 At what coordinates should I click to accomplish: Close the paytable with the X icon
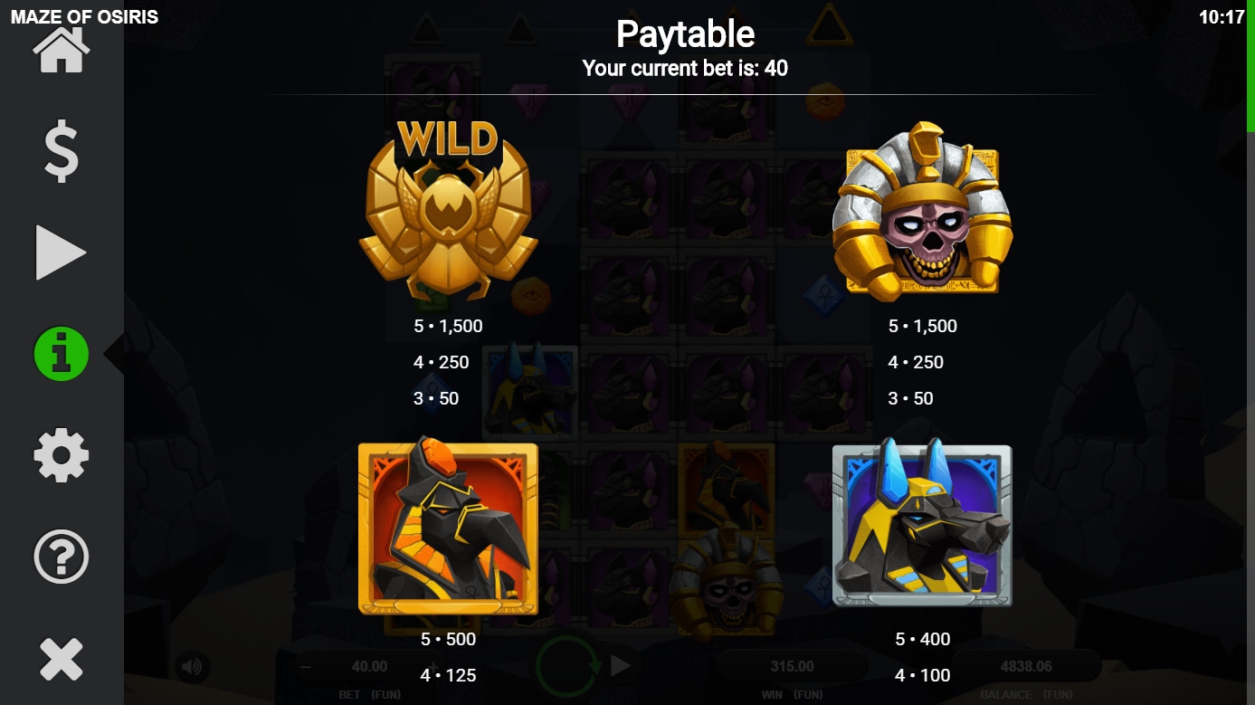[x=62, y=659]
